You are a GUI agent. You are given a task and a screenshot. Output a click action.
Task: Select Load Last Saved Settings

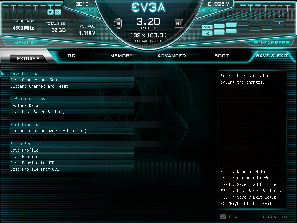[x=72, y=112]
